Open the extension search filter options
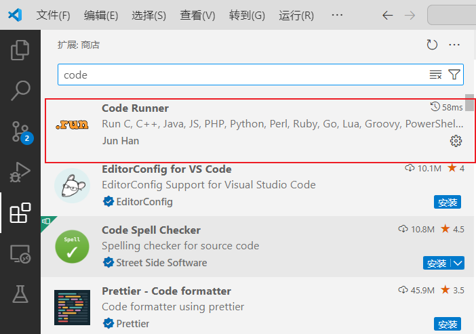 click(x=454, y=75)
